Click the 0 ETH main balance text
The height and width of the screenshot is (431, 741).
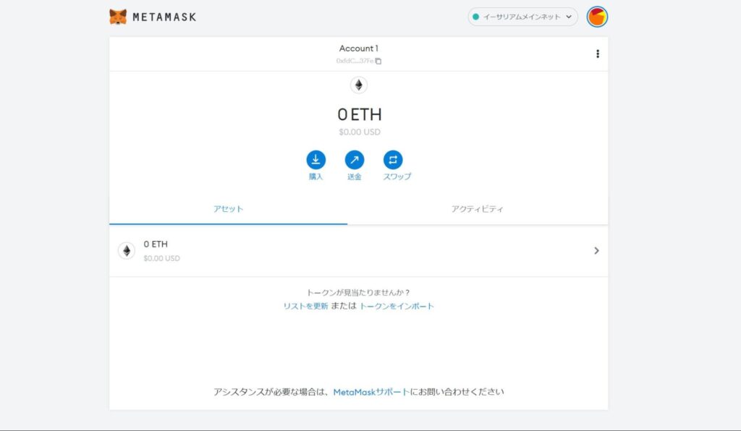tap(359, 114)
